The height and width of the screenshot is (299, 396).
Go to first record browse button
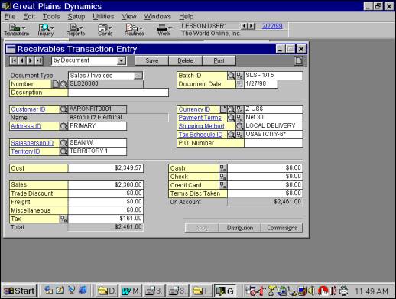click(14, 60)
